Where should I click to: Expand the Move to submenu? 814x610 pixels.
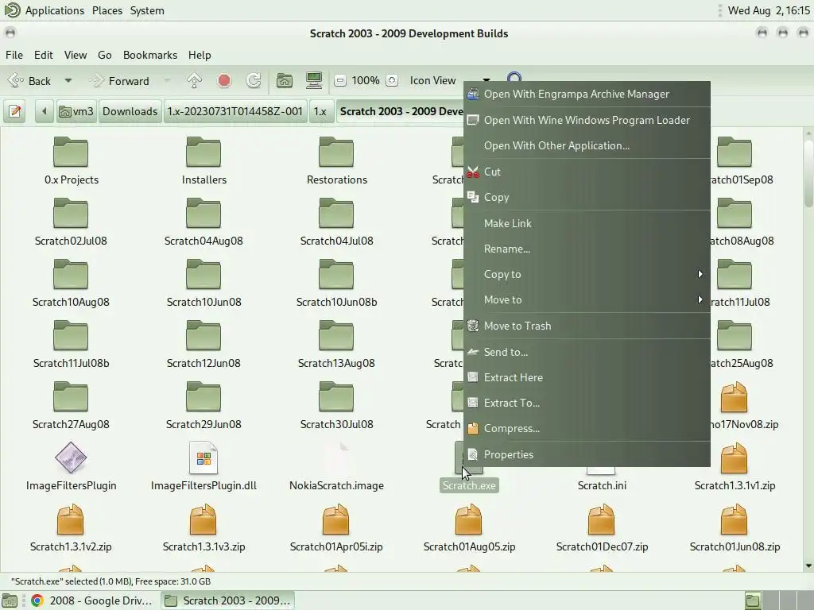(587, 299)
